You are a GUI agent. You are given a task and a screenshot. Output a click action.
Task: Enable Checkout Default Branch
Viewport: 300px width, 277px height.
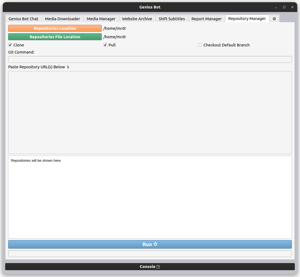200,45
